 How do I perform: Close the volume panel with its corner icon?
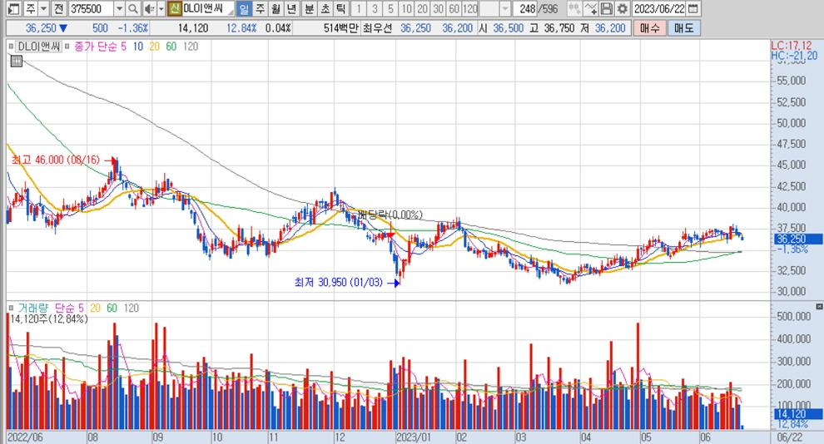pyautogui.click(x=819, y=306)
